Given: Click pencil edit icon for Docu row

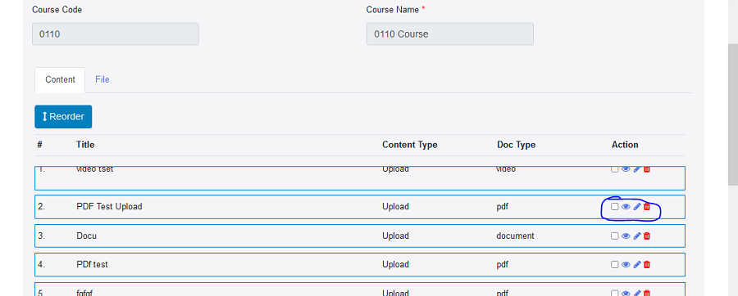Looking at the screenshot, I should (637, 236).
